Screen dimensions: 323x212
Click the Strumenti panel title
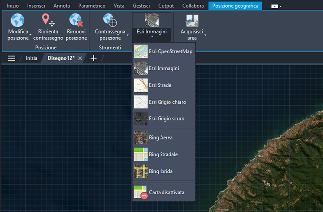(x=110, y=47)
